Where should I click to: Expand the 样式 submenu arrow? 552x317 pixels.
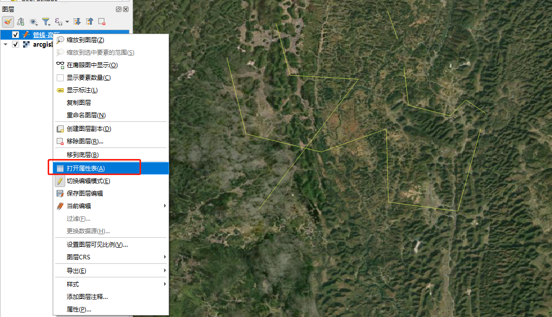165,284
